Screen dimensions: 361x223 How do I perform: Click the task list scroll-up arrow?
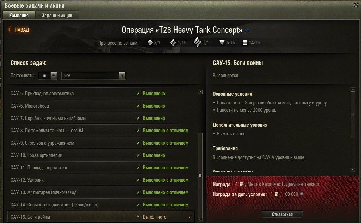click(x=200, y=92)
